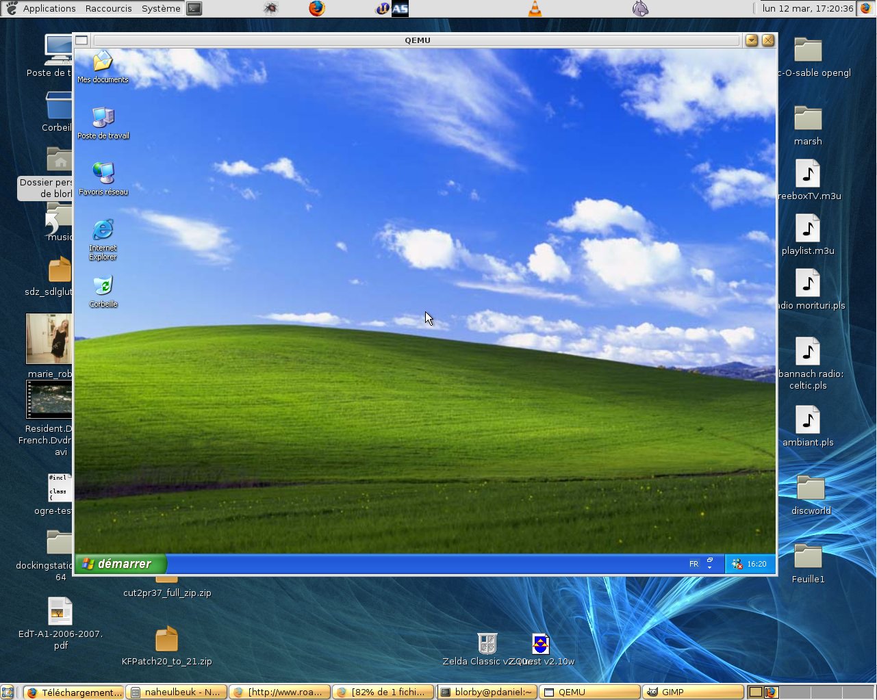The width and height of the screenshot is (877, 700).
Task: Open the Raccourcis menu
Action: (108, 8)
